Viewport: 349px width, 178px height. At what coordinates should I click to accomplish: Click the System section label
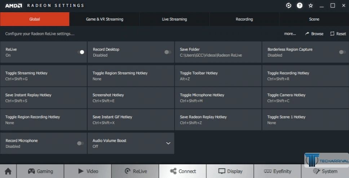(330, 171)
